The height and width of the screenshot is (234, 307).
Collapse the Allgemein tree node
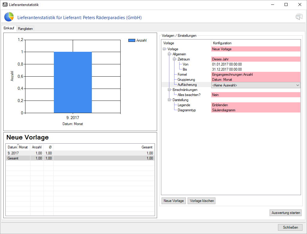point(169,54)
